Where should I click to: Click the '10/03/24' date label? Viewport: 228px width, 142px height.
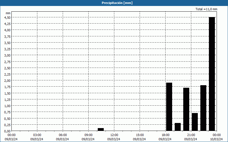[x=216, y=139]
